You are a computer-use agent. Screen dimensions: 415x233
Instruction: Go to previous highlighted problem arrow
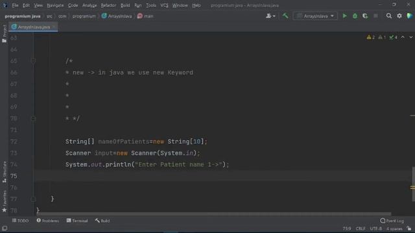tap(403, 38)
